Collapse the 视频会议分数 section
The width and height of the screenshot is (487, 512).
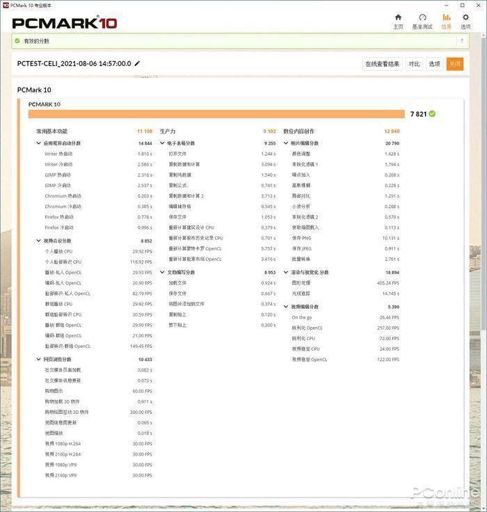[38, 241]
